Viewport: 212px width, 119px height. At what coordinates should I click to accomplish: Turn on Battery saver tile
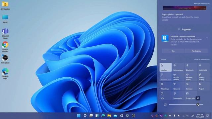tap(178, 67)
